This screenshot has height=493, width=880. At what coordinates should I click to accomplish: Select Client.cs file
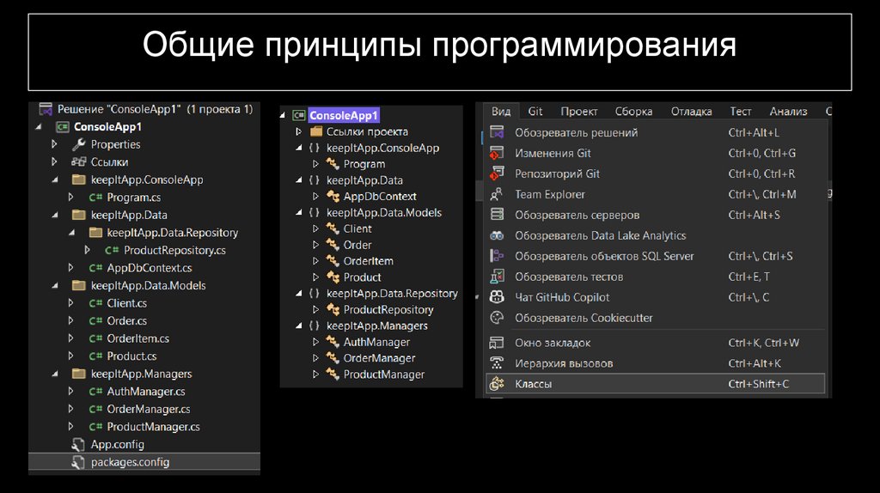(x=127, y=303)
